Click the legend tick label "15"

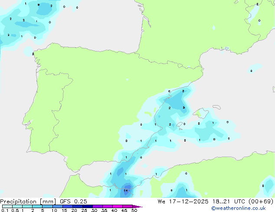64,210
